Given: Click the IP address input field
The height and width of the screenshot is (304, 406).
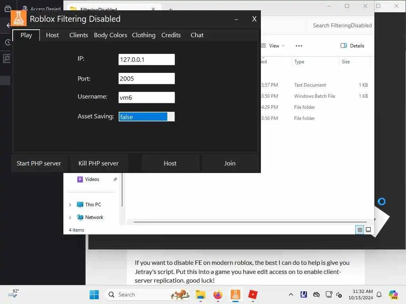Looking at the screenshot, I should click(x=147, y=59).
